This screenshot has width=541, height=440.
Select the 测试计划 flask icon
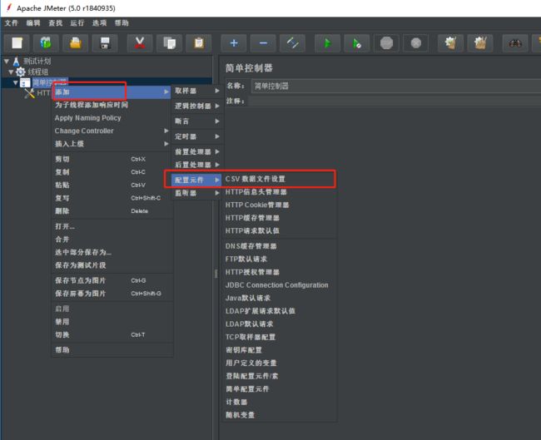(16, 62)
